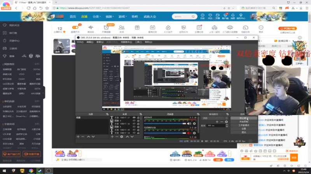The image size is (311, 174).
Task: Mute the 桌面音频 speaker in mixer
Action: pos(189,124)
